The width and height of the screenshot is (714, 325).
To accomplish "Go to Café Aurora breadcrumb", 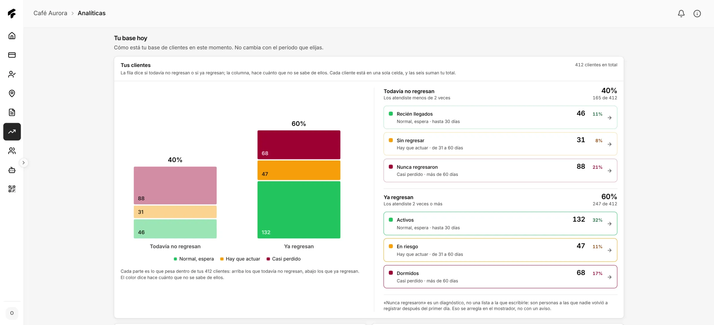I will [50, 13].
